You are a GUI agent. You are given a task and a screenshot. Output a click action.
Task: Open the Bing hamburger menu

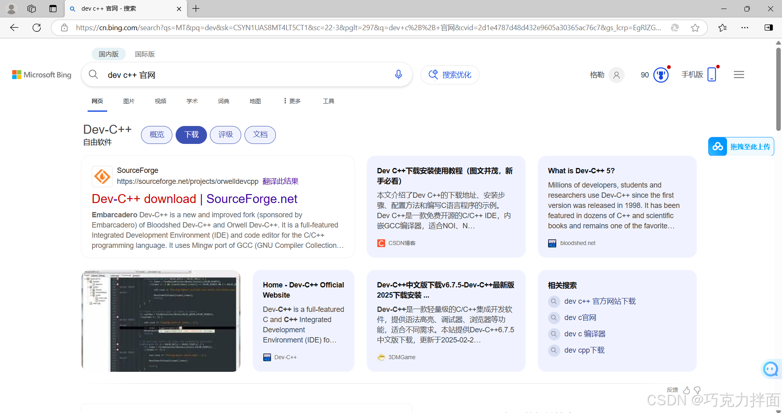(x=739, y=75)
